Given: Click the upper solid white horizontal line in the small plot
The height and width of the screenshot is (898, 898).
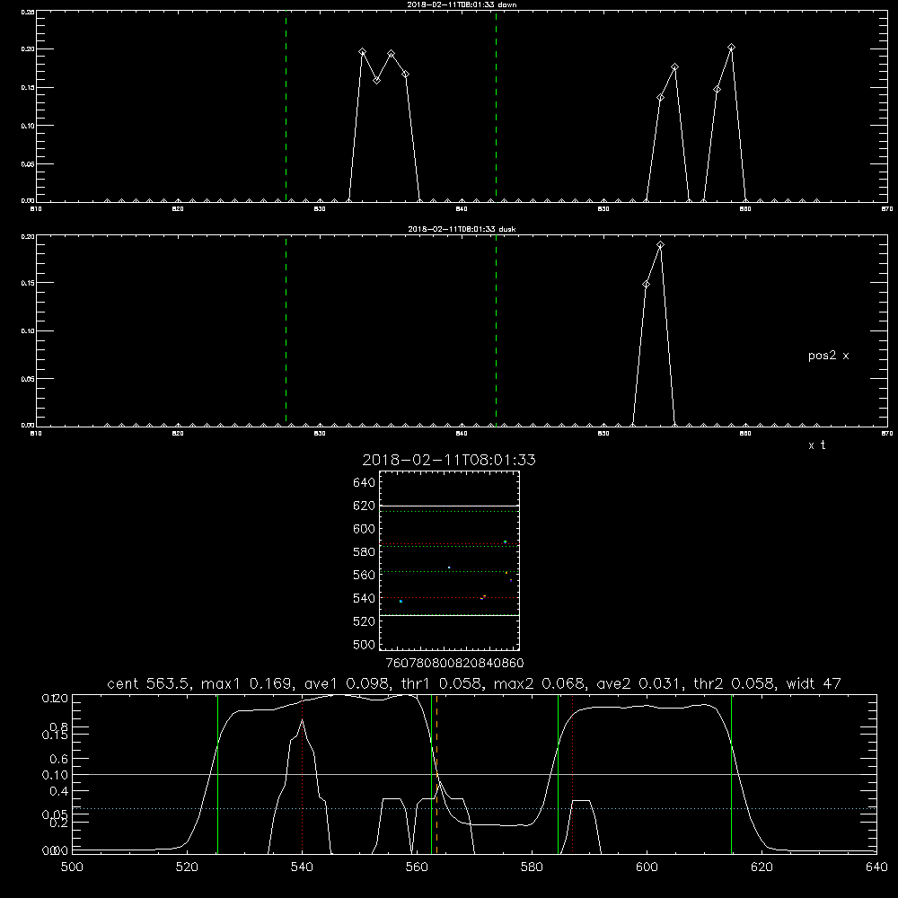Looking at the screenshot, I should click(x=449, y=506).
